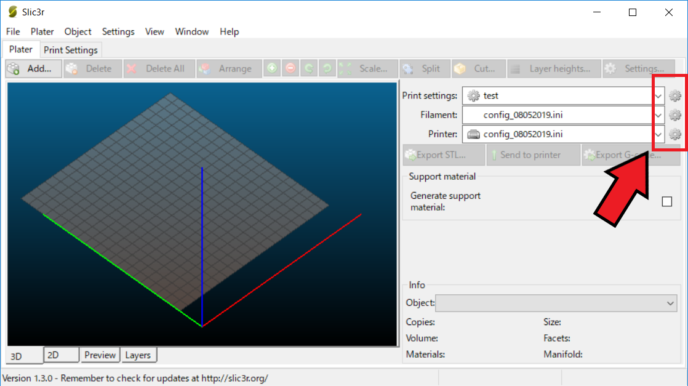Click the "Size:" info label
Image resolution: width=688 pixels, height=386 pixels.
tap(552, 322)
